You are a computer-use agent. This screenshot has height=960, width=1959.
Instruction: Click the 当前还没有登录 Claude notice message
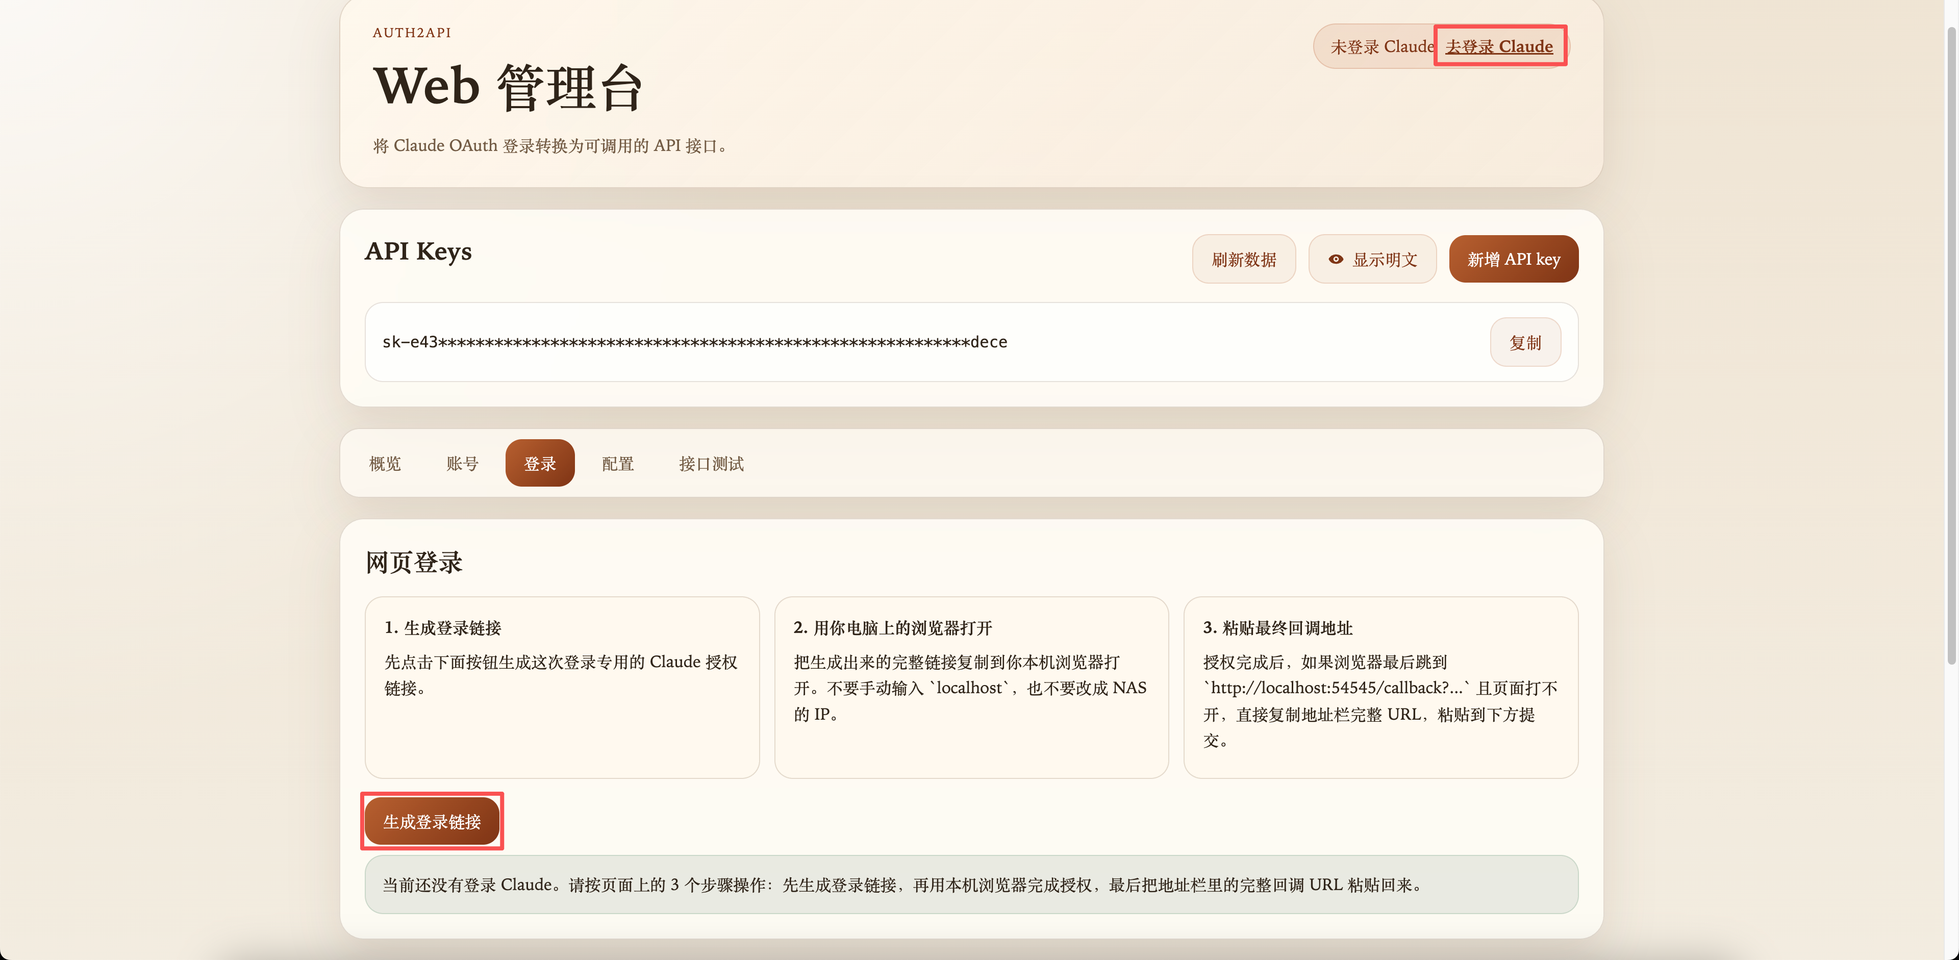tap(971, 884)
